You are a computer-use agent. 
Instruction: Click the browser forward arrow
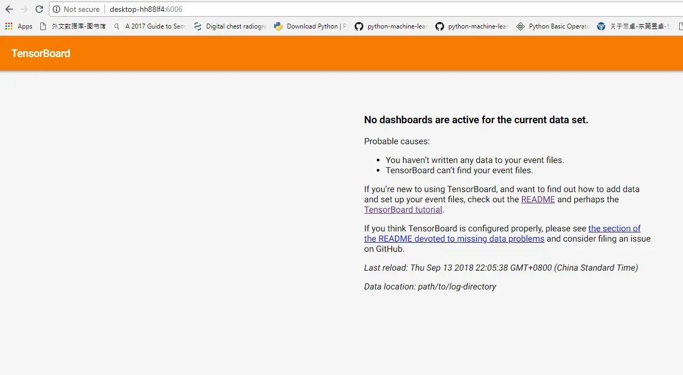24,9
